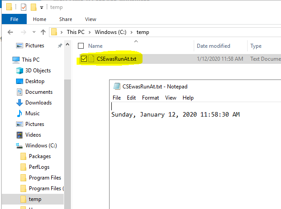This screenshot has height=209, width=281.
Task: Switch to the View ribbon tab
Action: pos(90,19)
